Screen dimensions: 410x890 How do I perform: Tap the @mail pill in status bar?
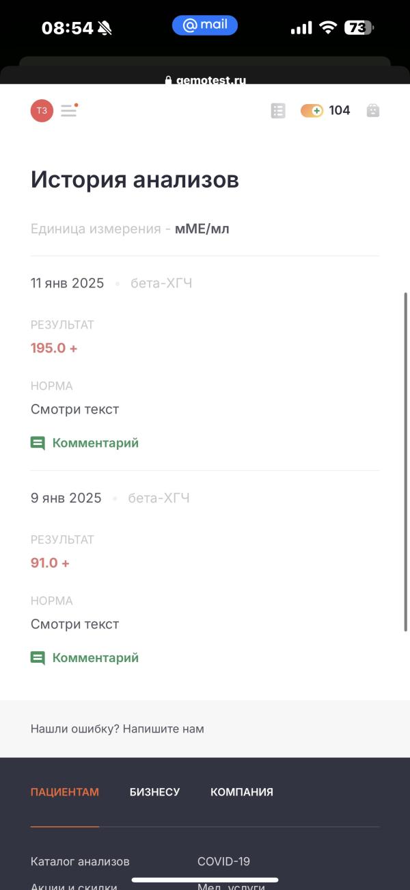205,25
